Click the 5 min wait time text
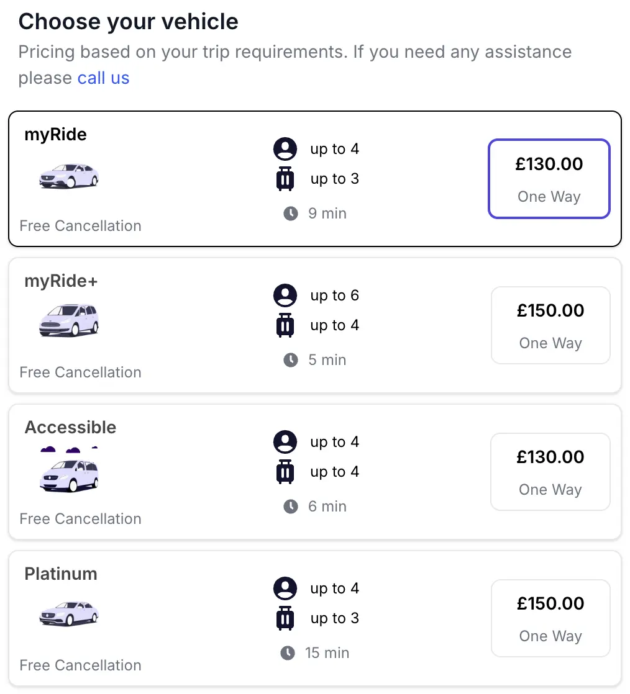This screenshot has height=694, width=630. 327,360
